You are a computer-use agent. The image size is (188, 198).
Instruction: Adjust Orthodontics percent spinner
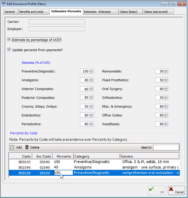pos(166,98)
